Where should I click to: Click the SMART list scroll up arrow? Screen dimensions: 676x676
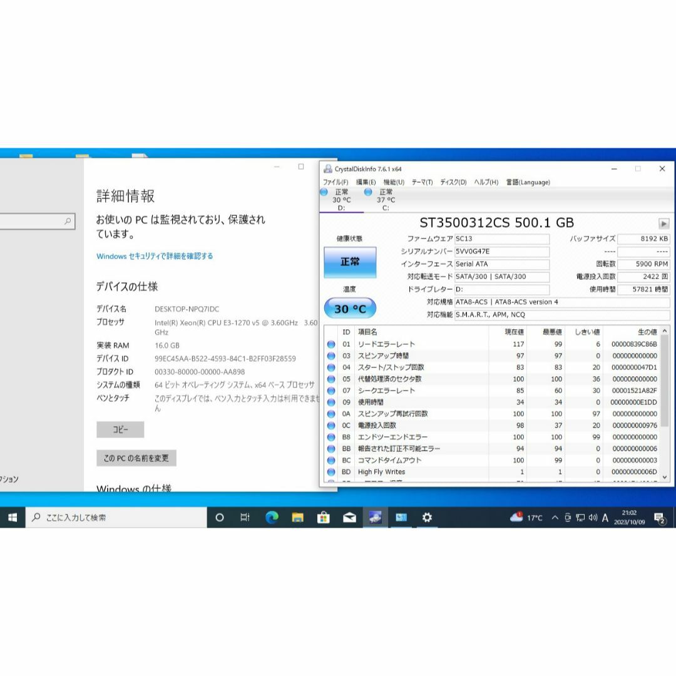point(665,331)
